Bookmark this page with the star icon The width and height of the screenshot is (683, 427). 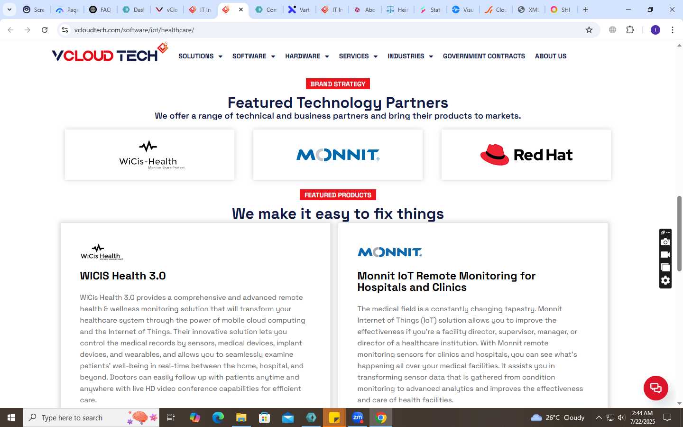click(x=589, y=30)
